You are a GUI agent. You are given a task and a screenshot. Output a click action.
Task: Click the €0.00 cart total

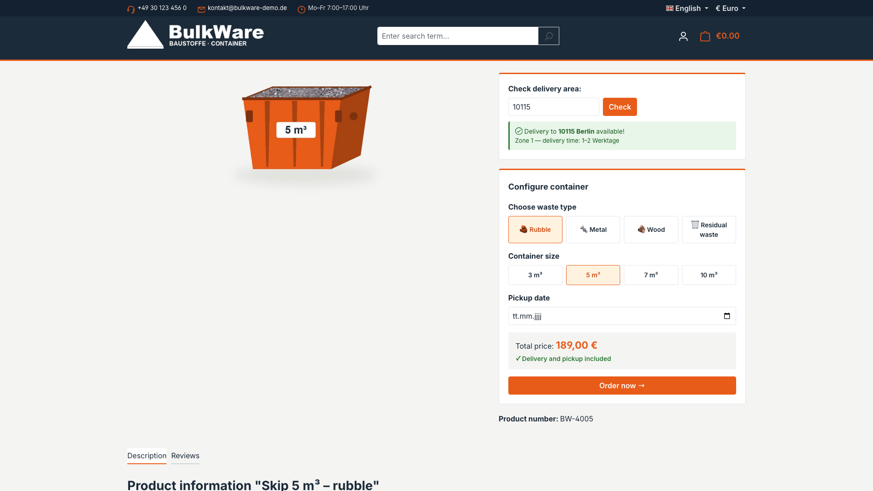[x=727, y=36]
